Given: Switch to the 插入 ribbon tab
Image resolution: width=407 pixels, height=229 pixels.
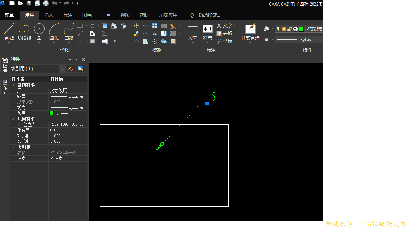Looking at the screenshot, I should point(49,15).
